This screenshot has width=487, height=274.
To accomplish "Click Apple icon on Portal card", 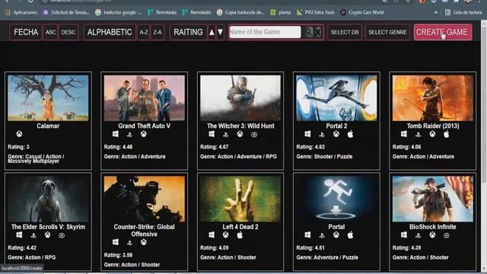I will (350, 235).
